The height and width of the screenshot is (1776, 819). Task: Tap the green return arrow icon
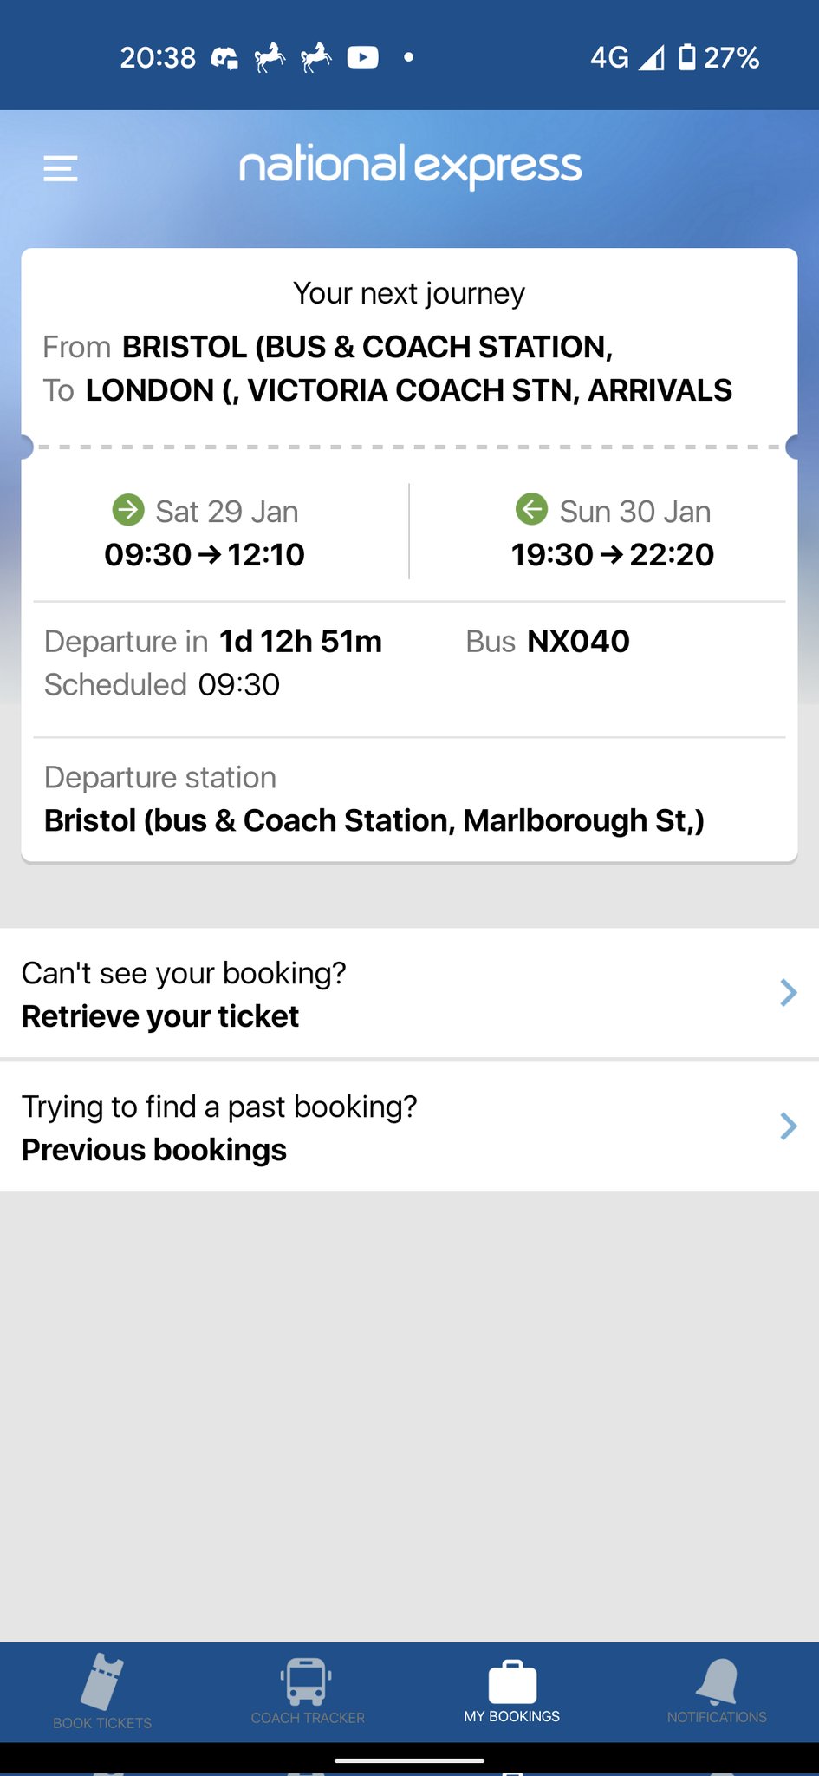pyautogui.click(x=531, y=509)
